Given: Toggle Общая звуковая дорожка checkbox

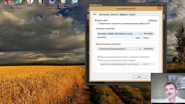Looking at the screenshot, I should (98, 57).
